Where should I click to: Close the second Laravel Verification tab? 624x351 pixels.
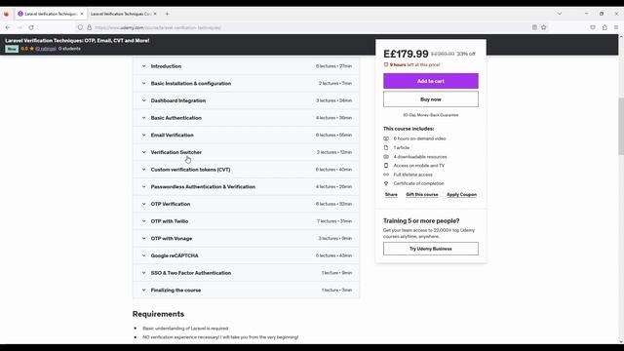[155, 14]
